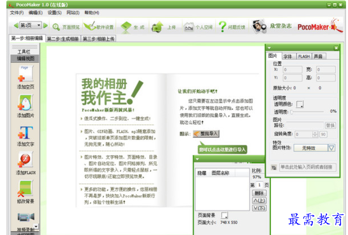Switch to 第二步:生成相册 tab

pos(63,38)
